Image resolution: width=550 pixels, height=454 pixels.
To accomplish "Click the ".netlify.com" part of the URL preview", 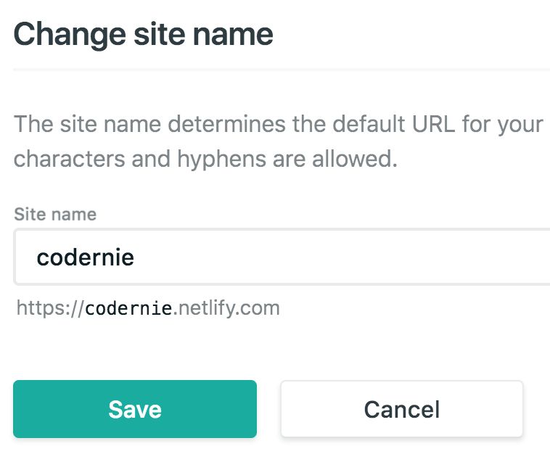I will coord(227,308).
